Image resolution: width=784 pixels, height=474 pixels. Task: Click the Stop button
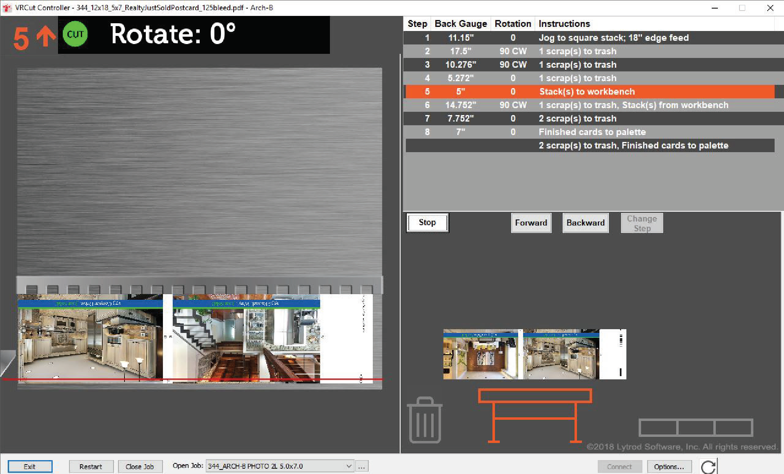tap(427, 223)
